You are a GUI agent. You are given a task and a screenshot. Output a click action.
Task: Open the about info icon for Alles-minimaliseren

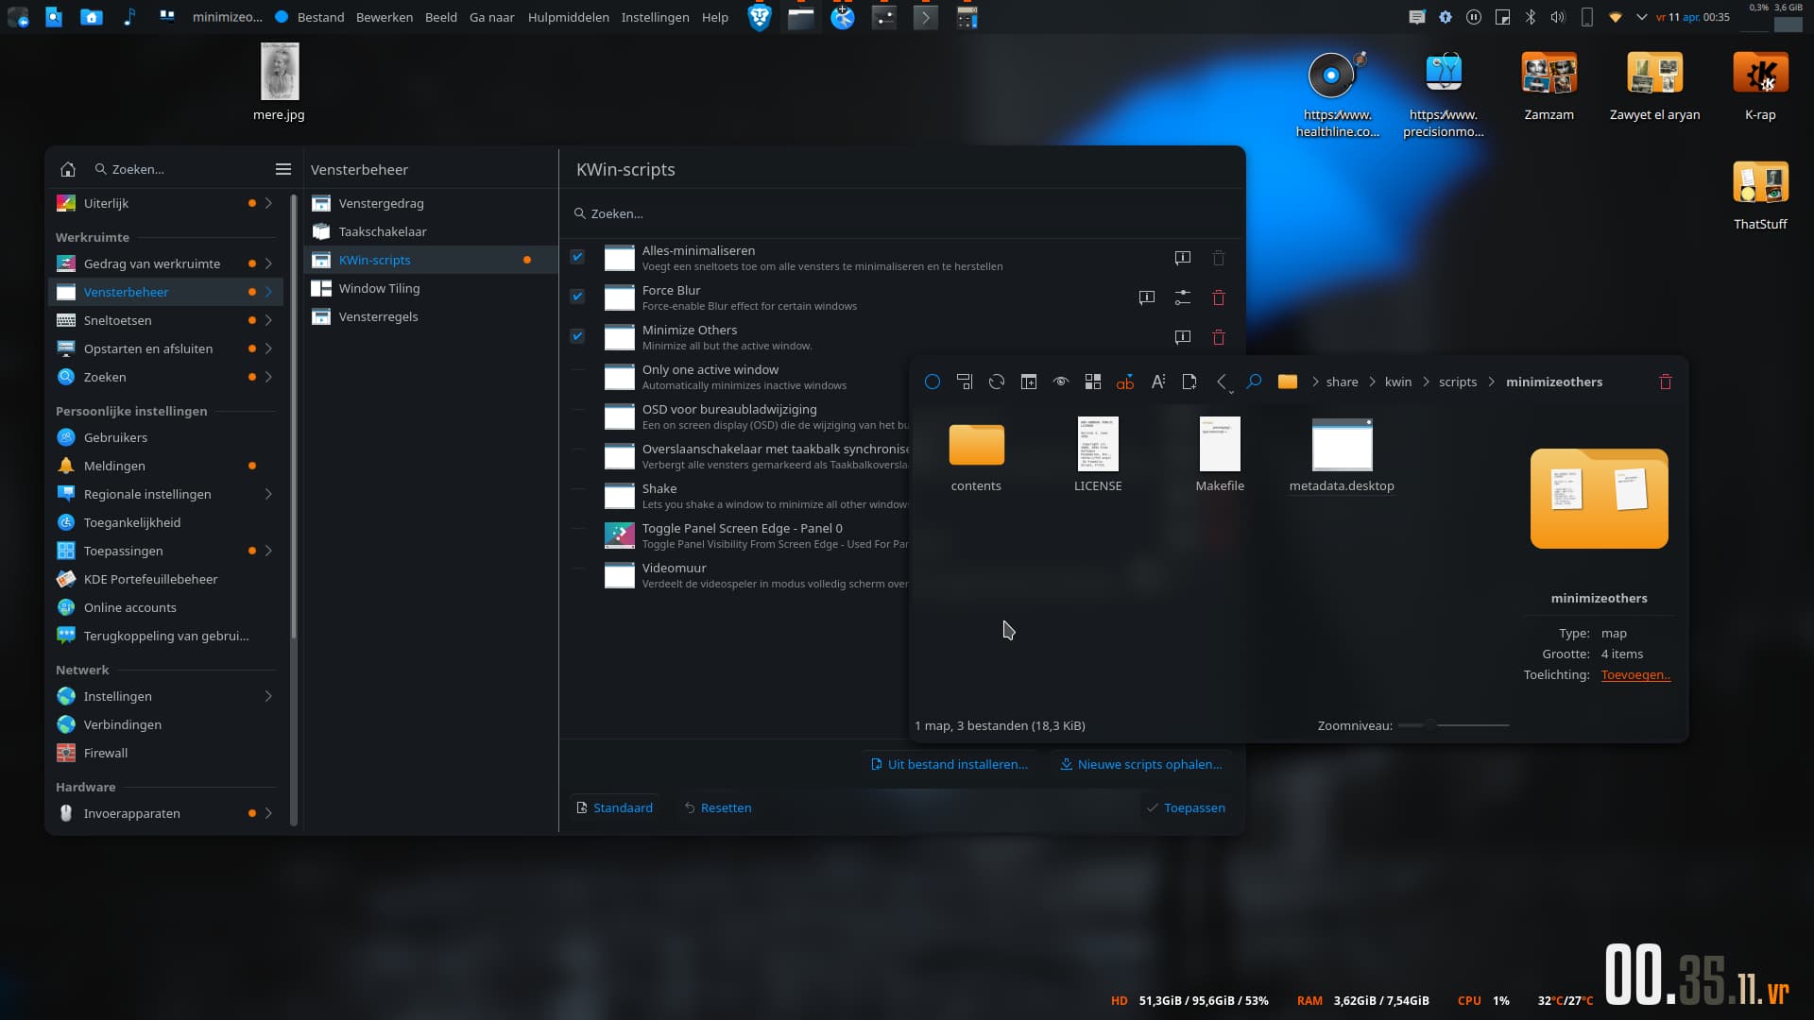click(x=1183, y=258)
